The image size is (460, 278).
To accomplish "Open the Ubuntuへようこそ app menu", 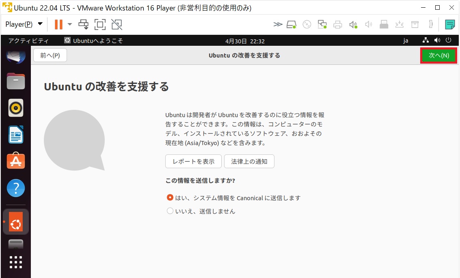I will (x=94, y=41).
